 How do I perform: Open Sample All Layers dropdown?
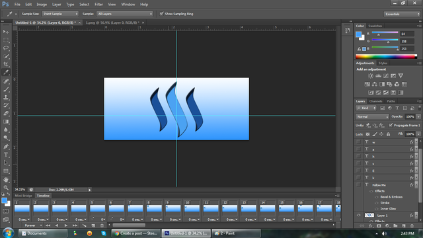point(125,14)
